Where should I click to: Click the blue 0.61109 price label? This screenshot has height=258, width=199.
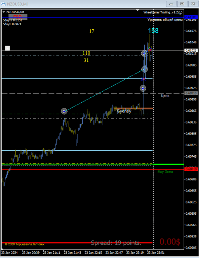click(x=191, y=17)
